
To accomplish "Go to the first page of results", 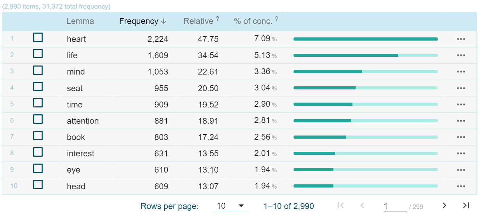I will pyautogui.click(x=340, y=206).
